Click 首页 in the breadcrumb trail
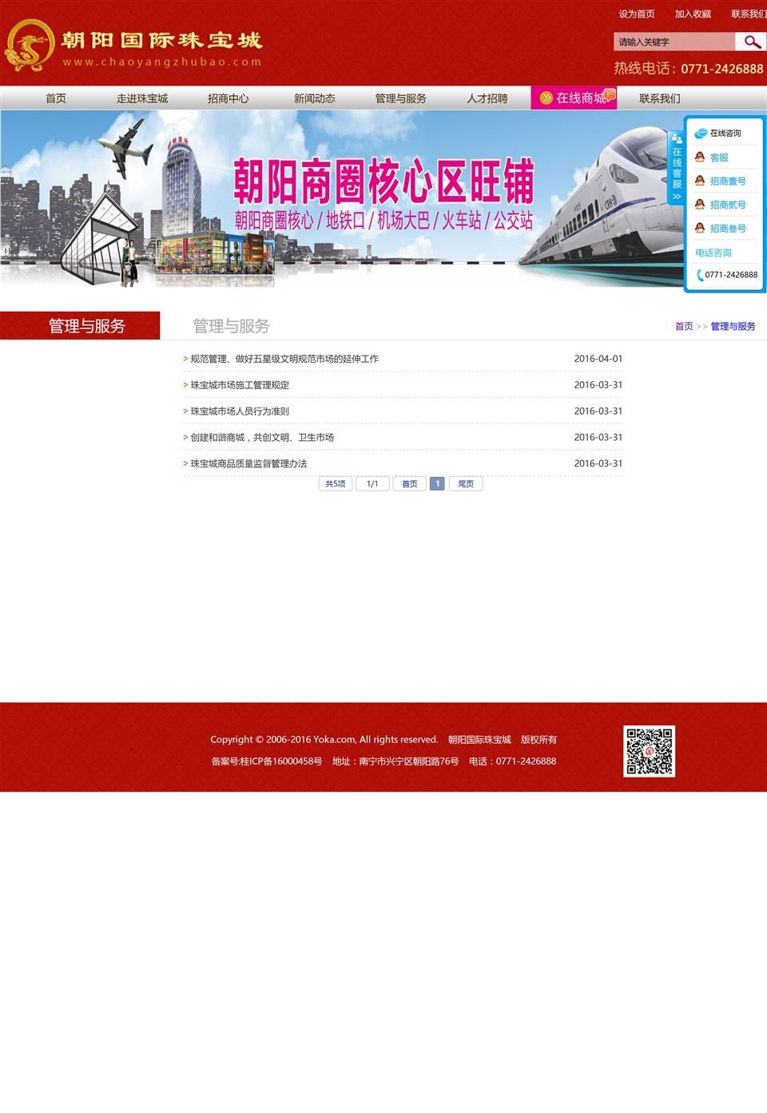The image size is (767, 1113). [x=684, y=326]
